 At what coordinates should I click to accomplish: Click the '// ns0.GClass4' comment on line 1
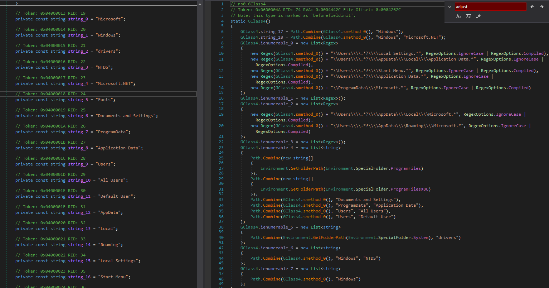[x=248, y=4]
